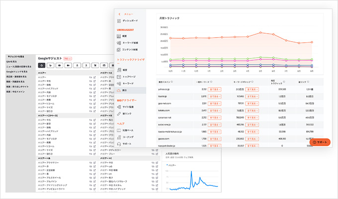Viewport: 338px width, 199px height.
Task: Click the back chevron beside メニュー
Action: point(119,14)
